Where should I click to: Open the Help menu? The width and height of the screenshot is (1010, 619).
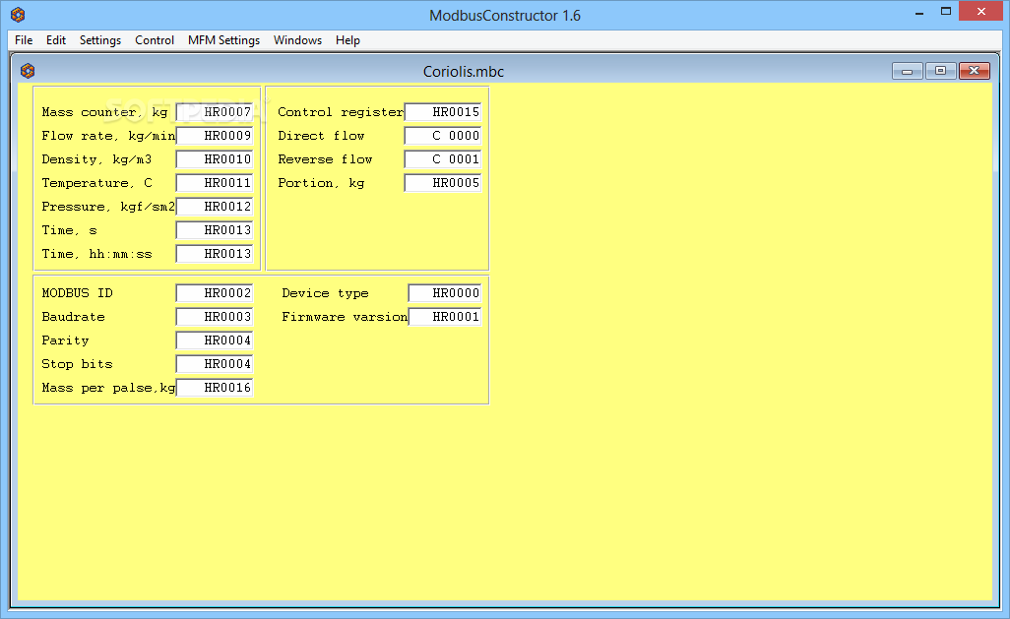pyautogui.click(x=347, y=40)
